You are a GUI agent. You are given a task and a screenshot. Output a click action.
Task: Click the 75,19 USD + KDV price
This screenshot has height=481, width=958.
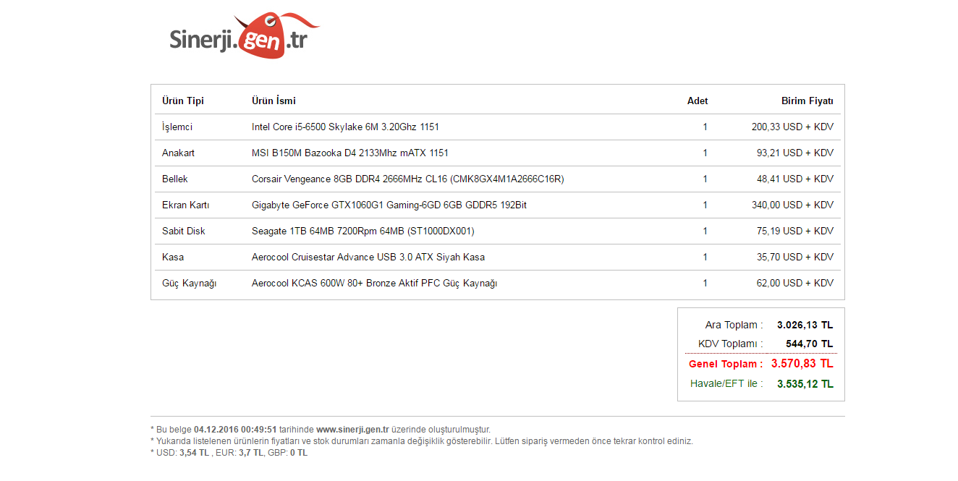[x=795, y=231]
